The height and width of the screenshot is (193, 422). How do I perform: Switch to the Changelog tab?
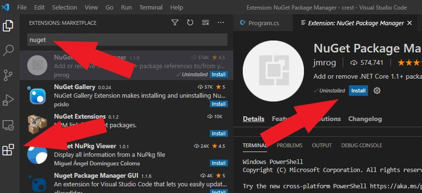pyautogui.click(x=365, y=119)
